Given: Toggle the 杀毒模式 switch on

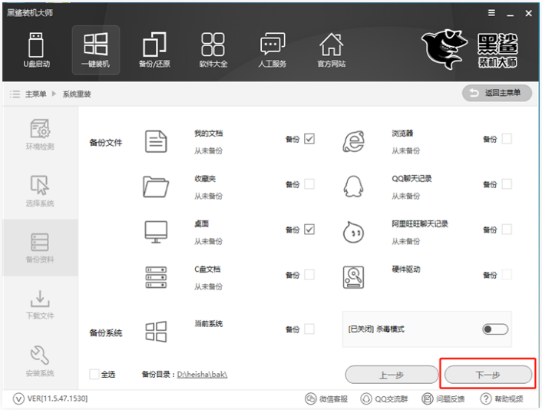Looking at the screenshot, I should click(x=495, y=329).
